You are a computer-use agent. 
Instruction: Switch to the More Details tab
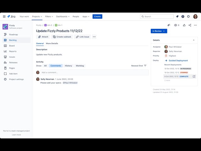(x=52, y=43)
